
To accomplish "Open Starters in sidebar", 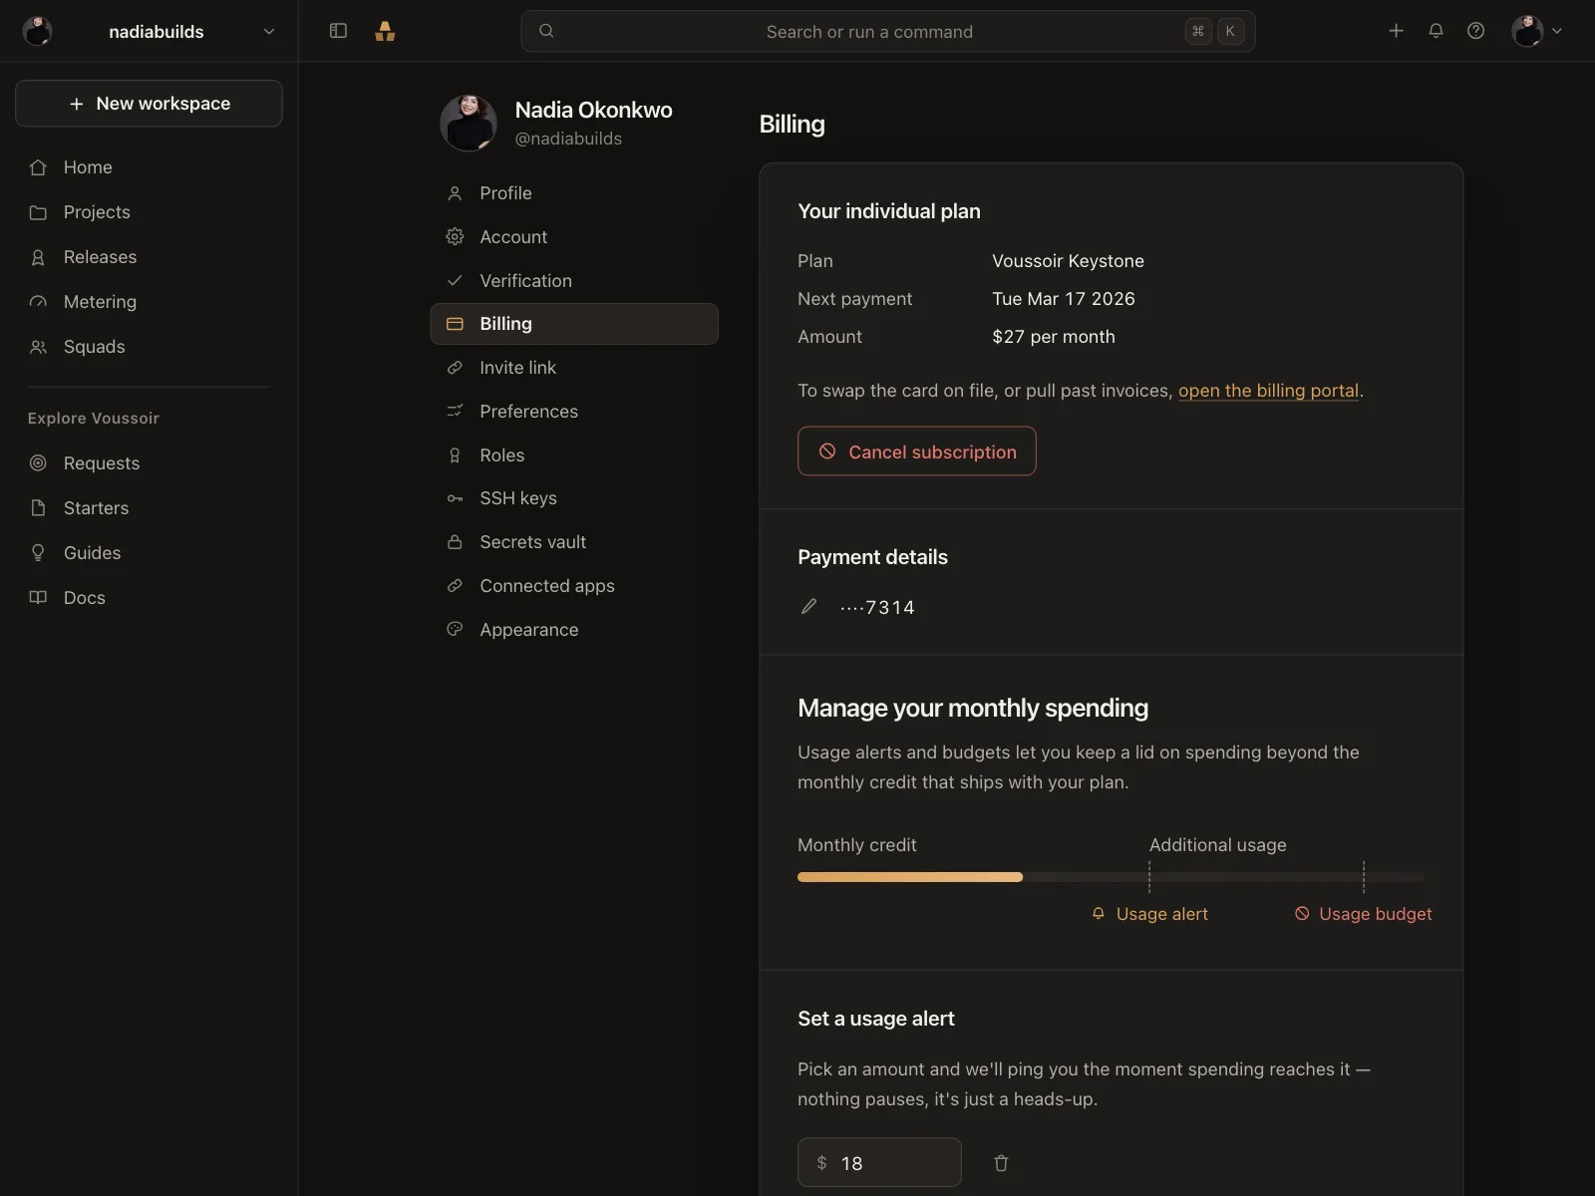I will (149, 508).
